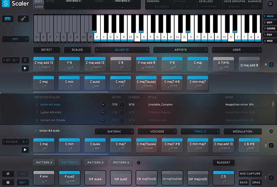Image resolution: width=277 pixels, height=187 pixels.
Task: Open the VOICINGS dropdown
Action: (157, 131)
